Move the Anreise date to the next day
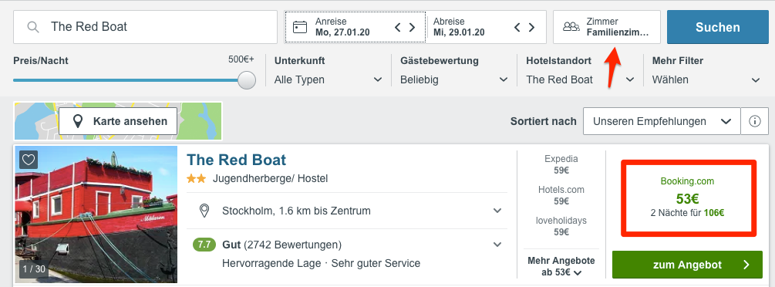Image resolution: width=775 pixels, height=287 pixels. 412,27
